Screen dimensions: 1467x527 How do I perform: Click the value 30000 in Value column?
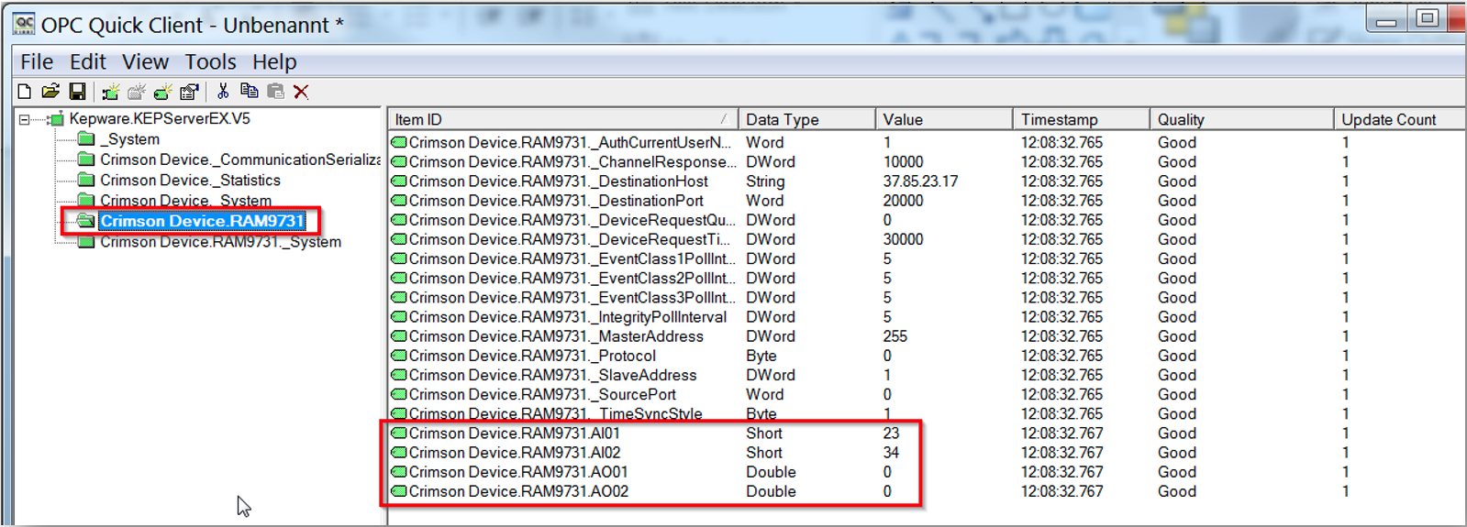click(x=903, y=239)
